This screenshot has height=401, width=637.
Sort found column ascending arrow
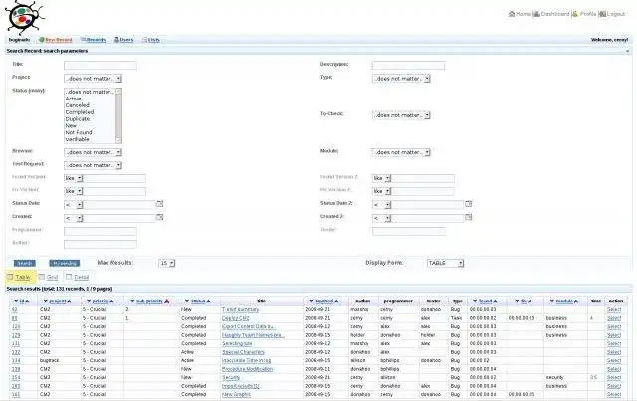(x=495, y=301)
